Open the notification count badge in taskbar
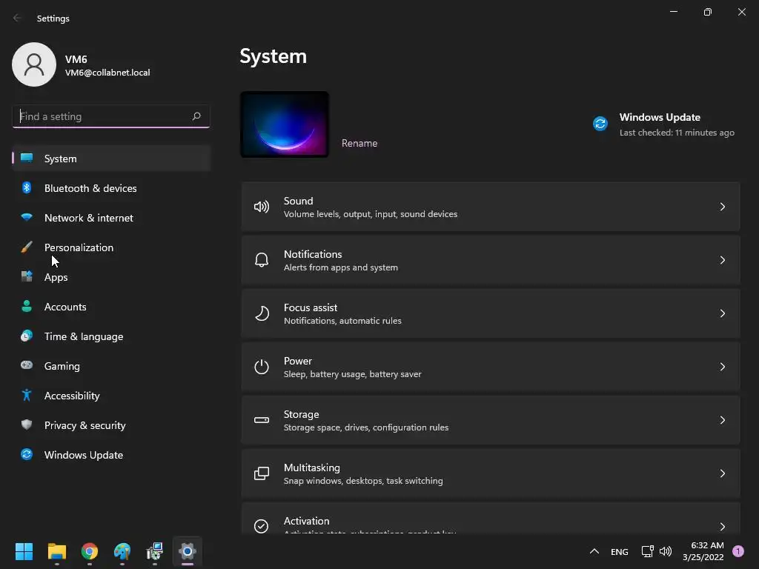This screenshot has height=569, width=759. point(738,551)
